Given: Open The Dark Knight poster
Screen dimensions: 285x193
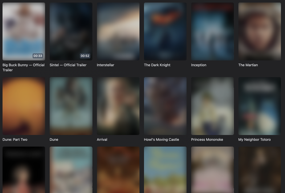Looking at the screenshot, I should click(x=165, y=32).
